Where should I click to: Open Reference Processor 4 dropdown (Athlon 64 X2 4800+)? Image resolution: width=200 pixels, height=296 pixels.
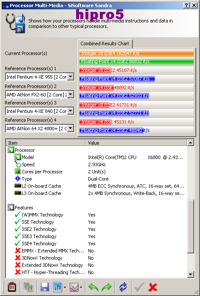70,129
